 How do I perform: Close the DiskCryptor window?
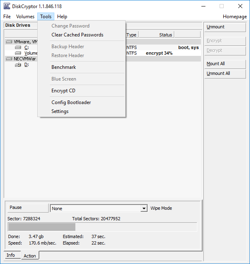click(240, 6)
